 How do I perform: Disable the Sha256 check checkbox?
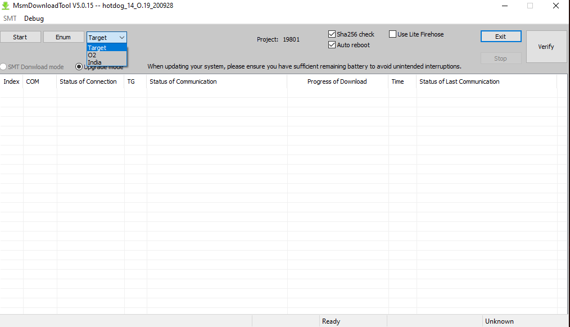332,34
